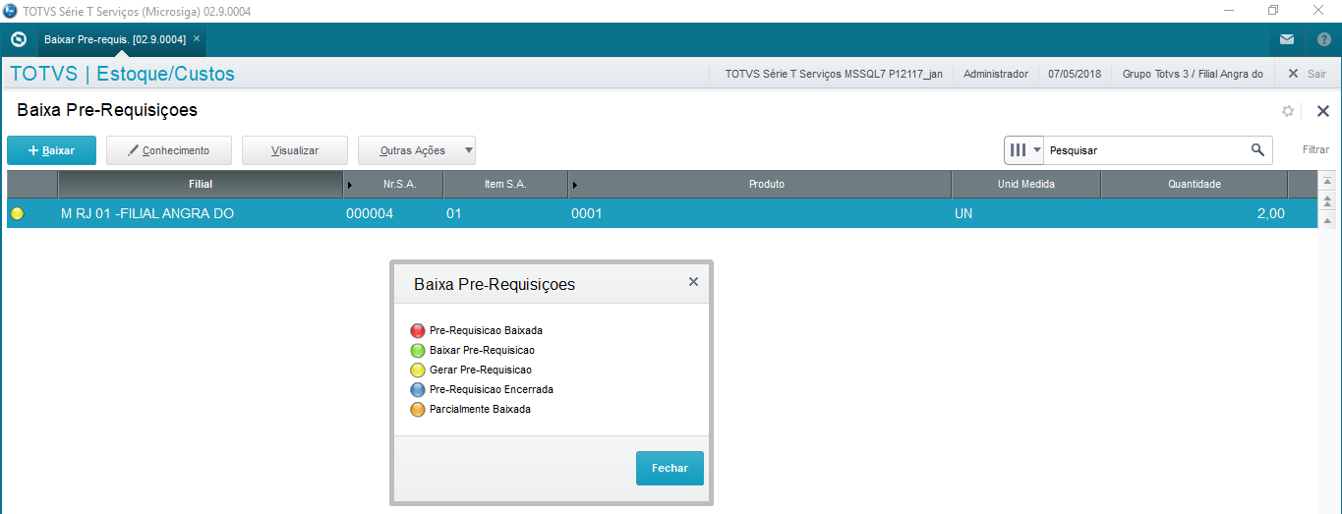Select the 0001 product cell
Viewport: 1342px width, 514px height.
click(759, 213)
